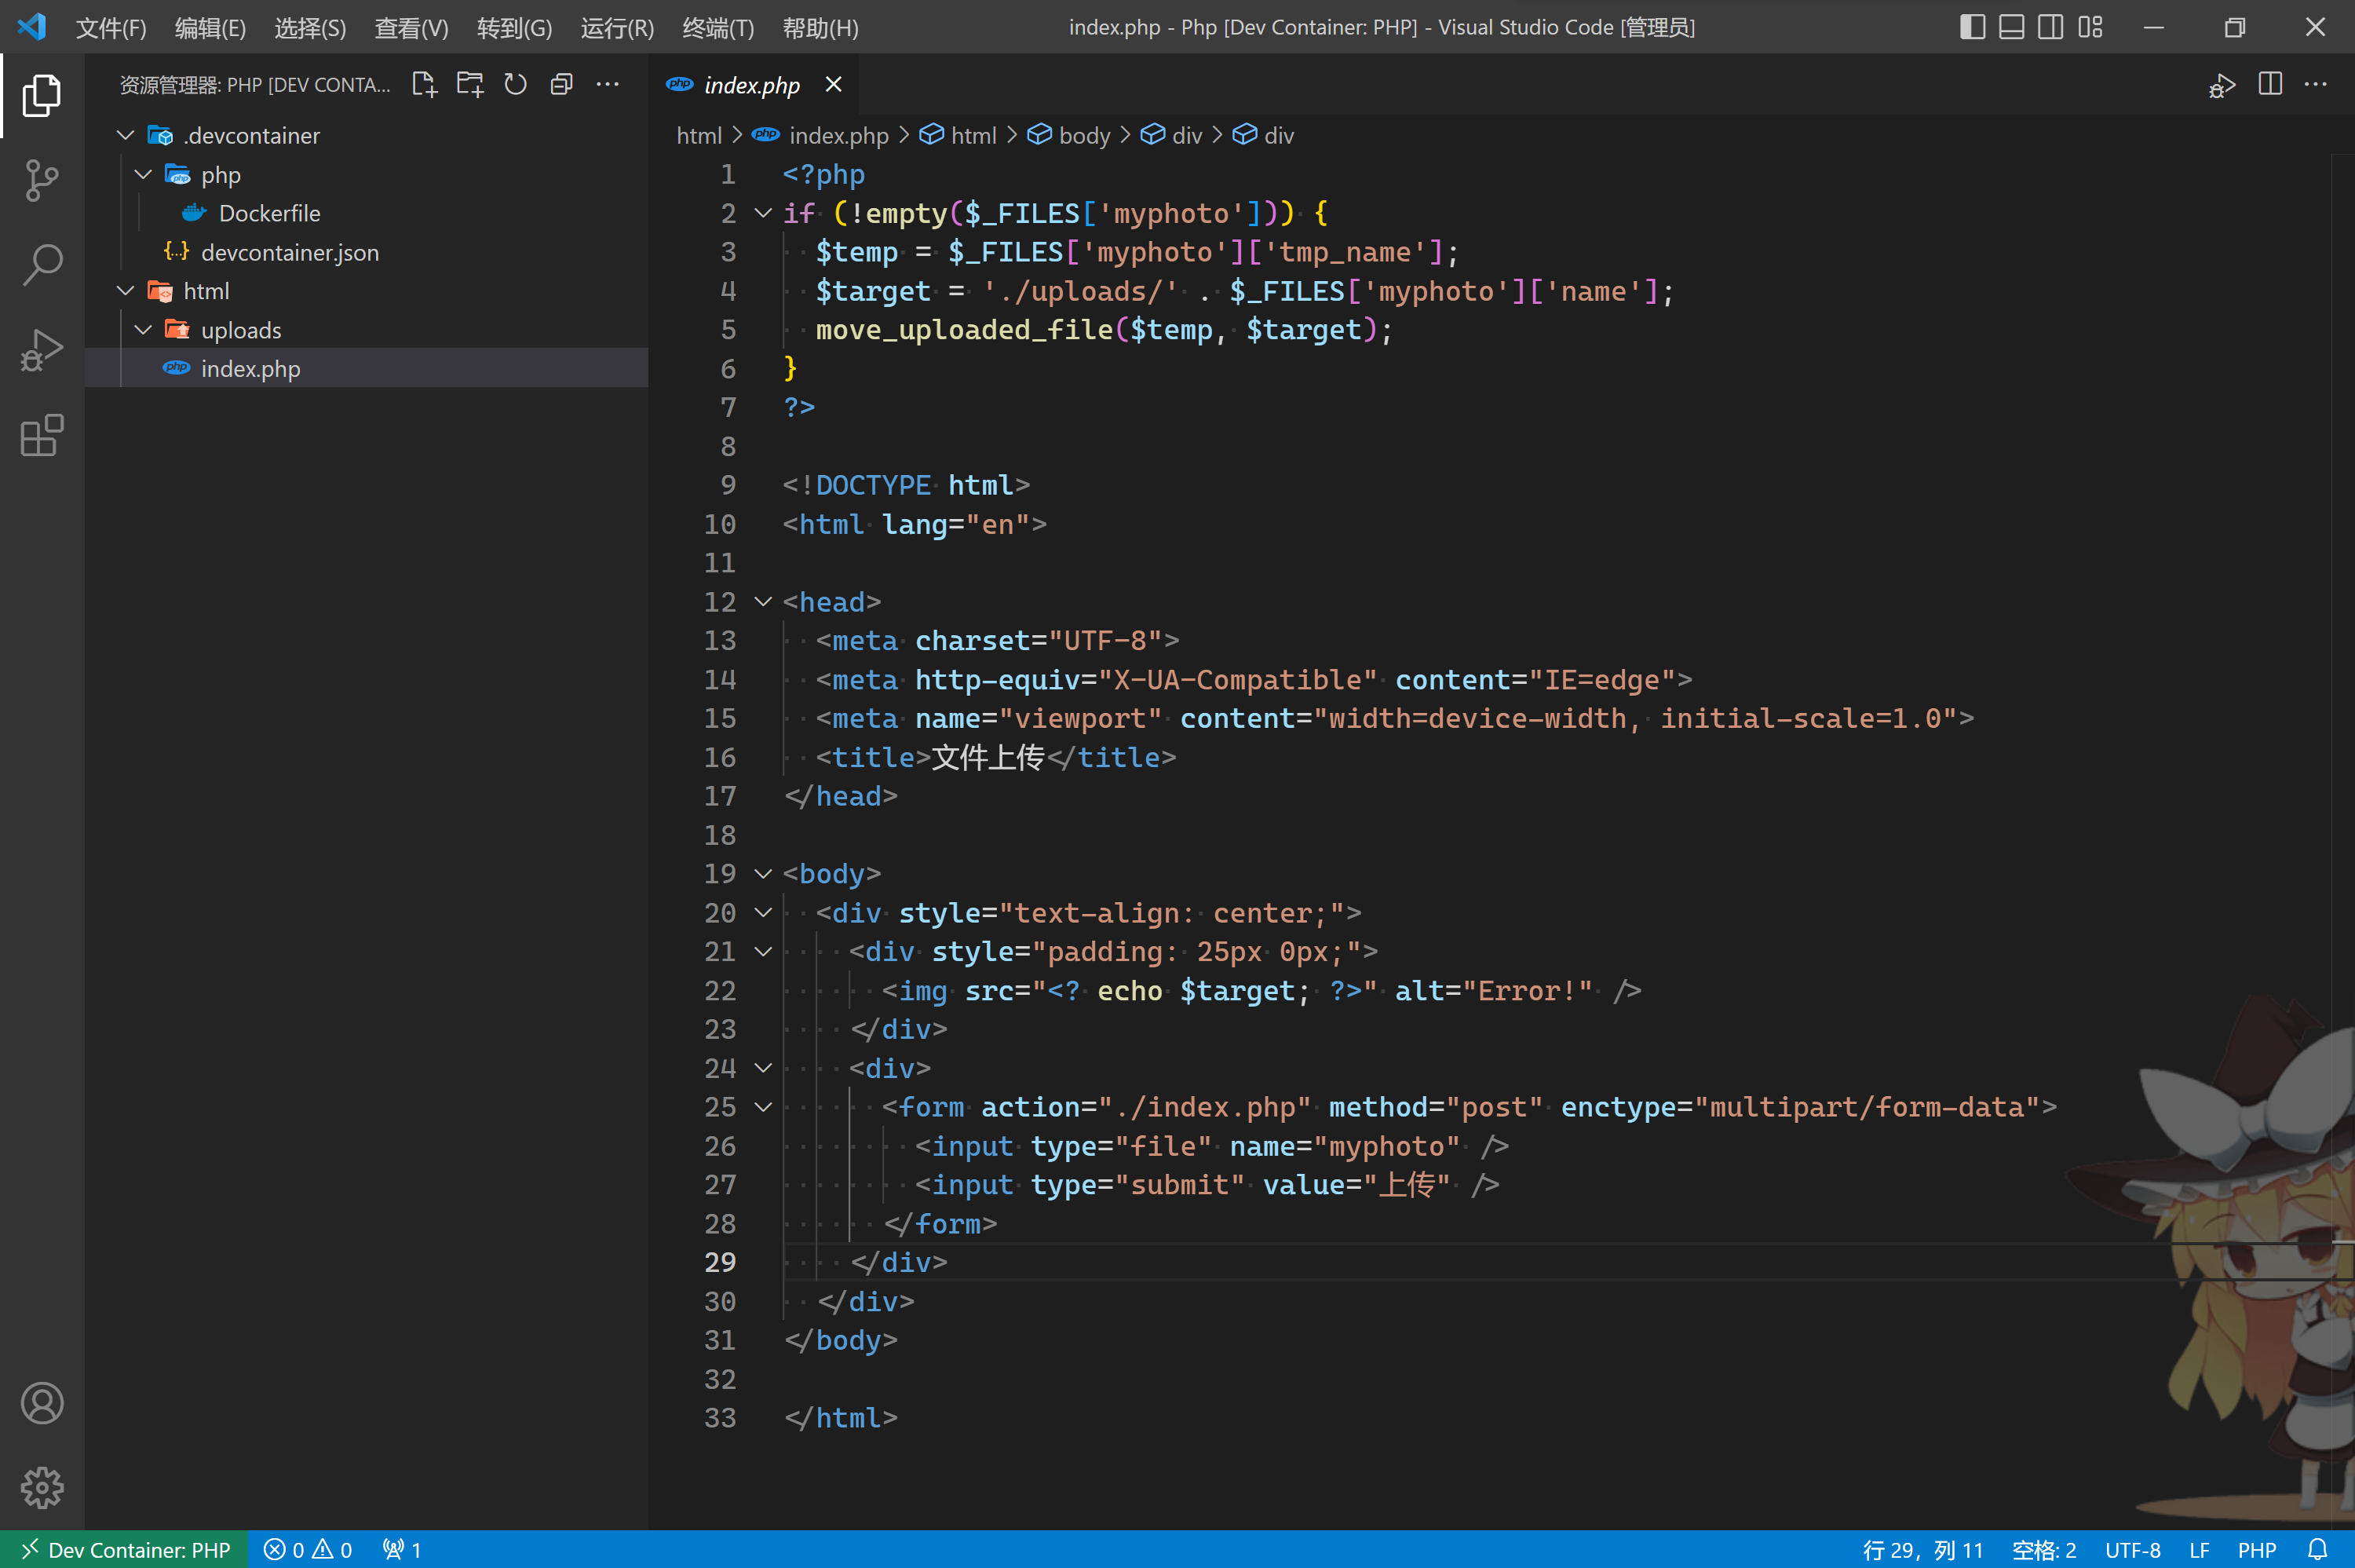Collapse all folders in explorer
The height and width of the screenshot is (1568, 2355).
point(560,85)
